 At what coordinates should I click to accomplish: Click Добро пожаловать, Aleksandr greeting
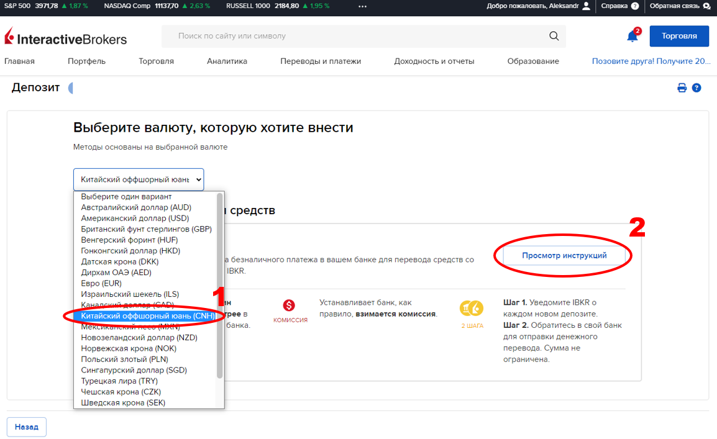coord(532,6)
